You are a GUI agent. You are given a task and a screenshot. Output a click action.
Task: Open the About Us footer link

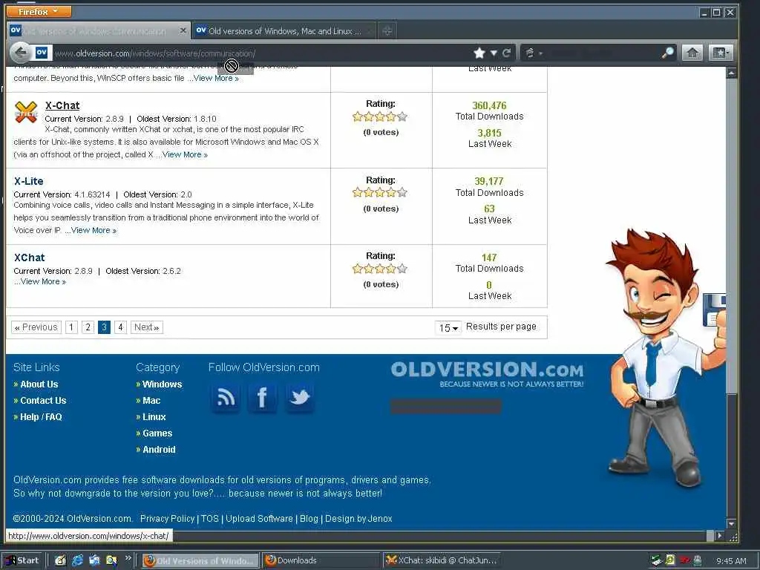click(39, 384)
